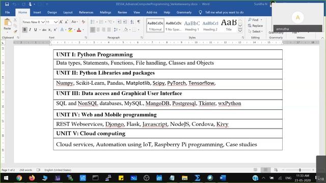This screenshot has height=183, width=326.
Task: Switch to the Insert tab
Action: click(x=37, y=12)
